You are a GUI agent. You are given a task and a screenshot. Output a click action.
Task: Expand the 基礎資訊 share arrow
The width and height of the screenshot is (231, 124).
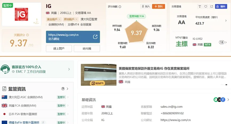[228, 100]
